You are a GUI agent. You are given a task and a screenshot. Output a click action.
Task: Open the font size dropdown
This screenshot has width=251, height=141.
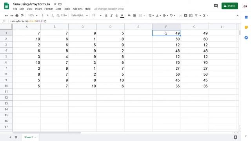(x=97, y=16)
